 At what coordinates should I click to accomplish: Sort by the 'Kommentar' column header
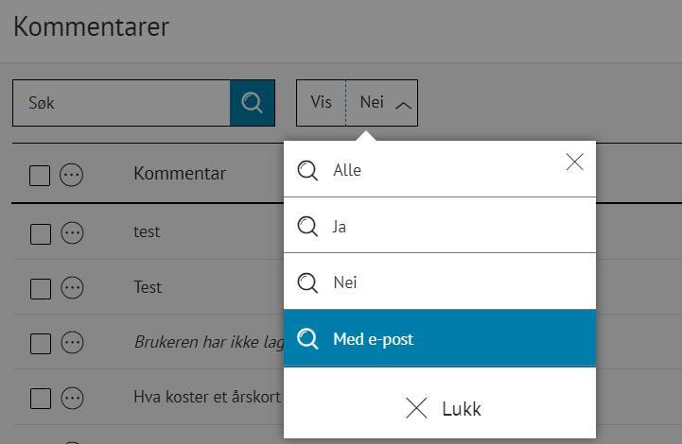180,174
